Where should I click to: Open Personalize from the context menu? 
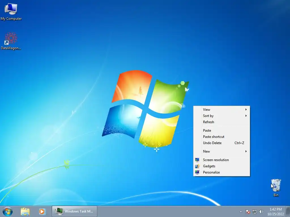[x=221, y=172]
